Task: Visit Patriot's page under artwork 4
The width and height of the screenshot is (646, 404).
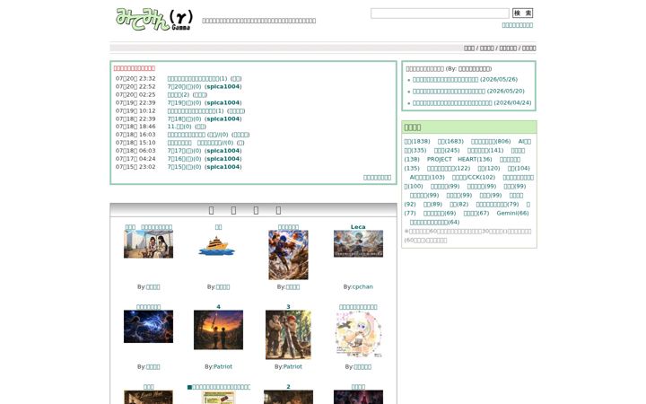Action: pyautogui.click(x=223, y=367)
